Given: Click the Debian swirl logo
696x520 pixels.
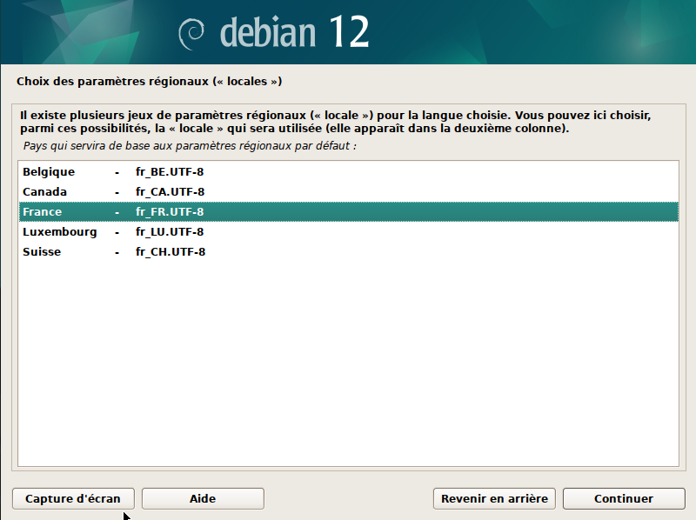Looking at the screenshot, I should pos(191,34).
